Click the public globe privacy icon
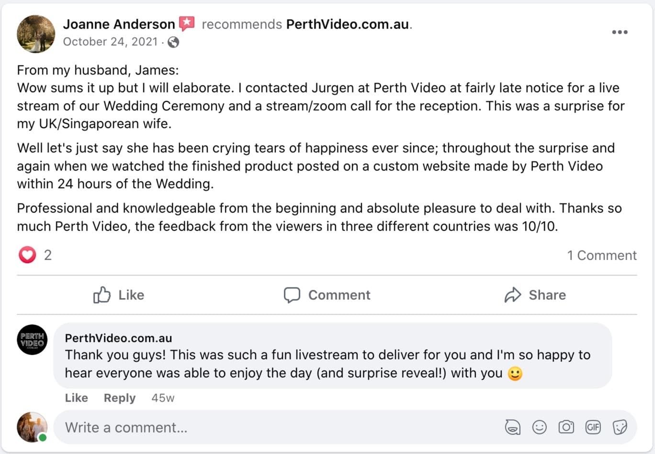 click(173, 42)
